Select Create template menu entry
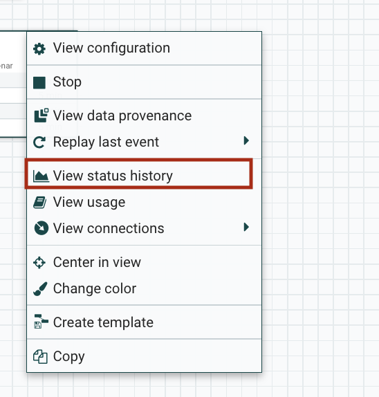 [x=144, y=322]
